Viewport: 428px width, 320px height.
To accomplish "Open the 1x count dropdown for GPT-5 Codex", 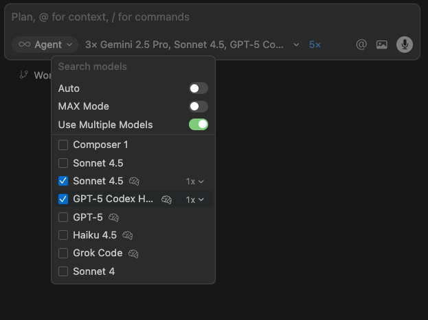I will tap(195, 199).
